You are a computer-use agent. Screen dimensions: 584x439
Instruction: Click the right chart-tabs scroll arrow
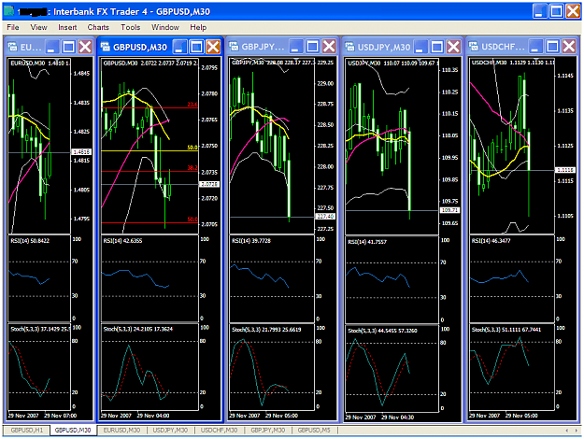point(577,431)
